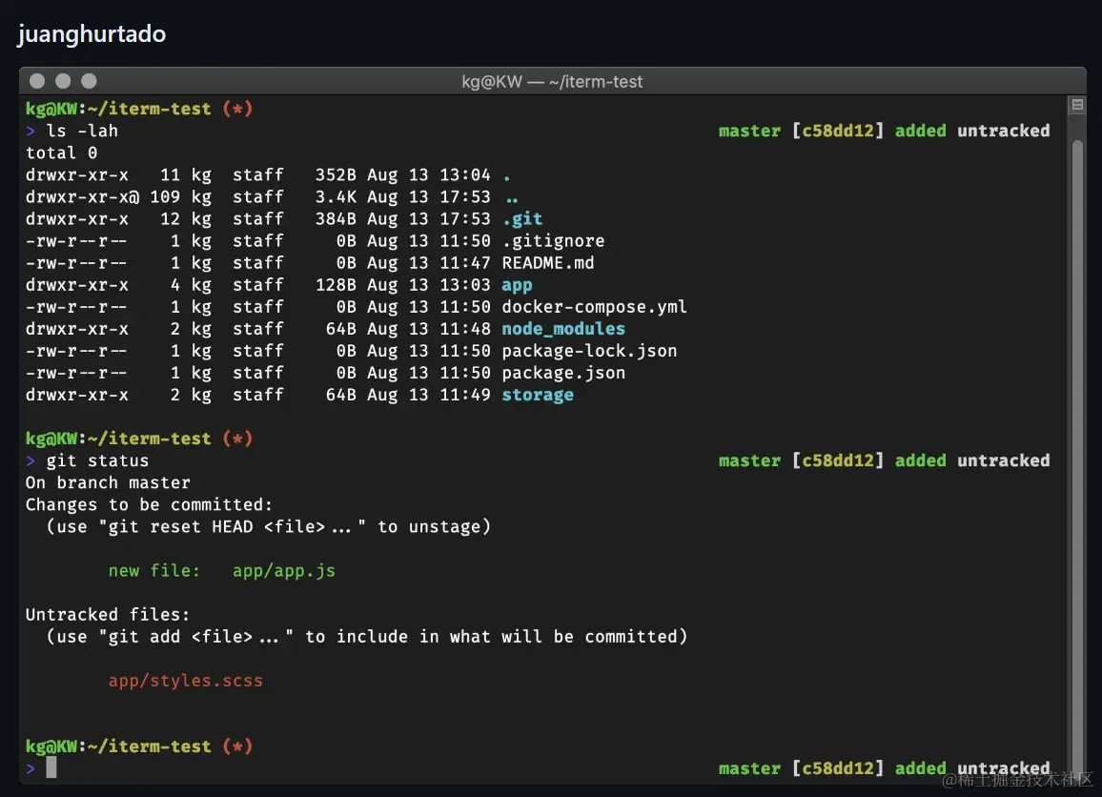Viewport: 1102px width, 797px height.
Task: Select the 'app' directory name in the listing
Action: pos(518,285)
